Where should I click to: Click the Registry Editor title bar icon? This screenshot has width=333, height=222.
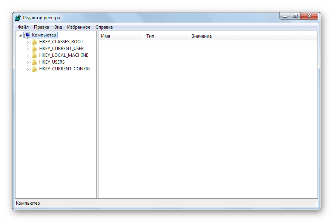coord(18,18)
